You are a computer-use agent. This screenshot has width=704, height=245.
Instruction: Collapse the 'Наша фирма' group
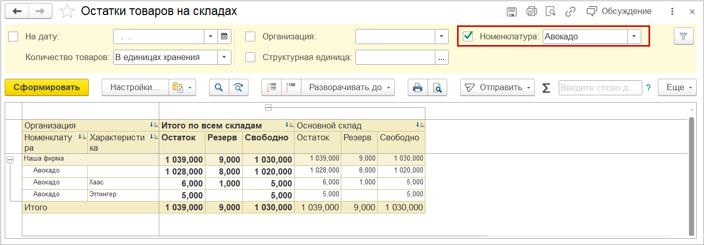[x=10, y=160]
